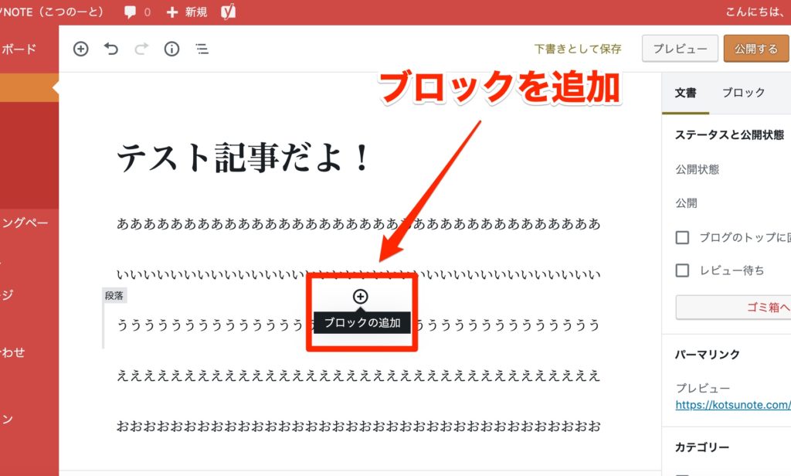
Task: Open the comments bubble in admin bar
Action: 137,12
